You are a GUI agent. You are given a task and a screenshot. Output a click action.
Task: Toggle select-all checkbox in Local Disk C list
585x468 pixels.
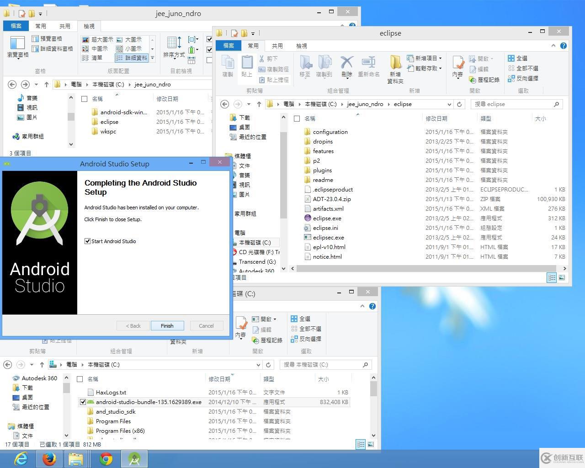point(80,379)
